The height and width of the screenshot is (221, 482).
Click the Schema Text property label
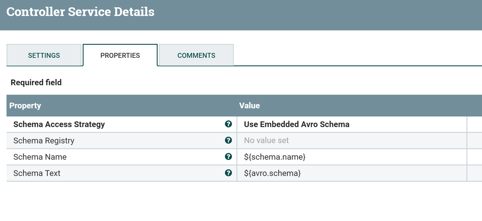(x=37, y=173)
